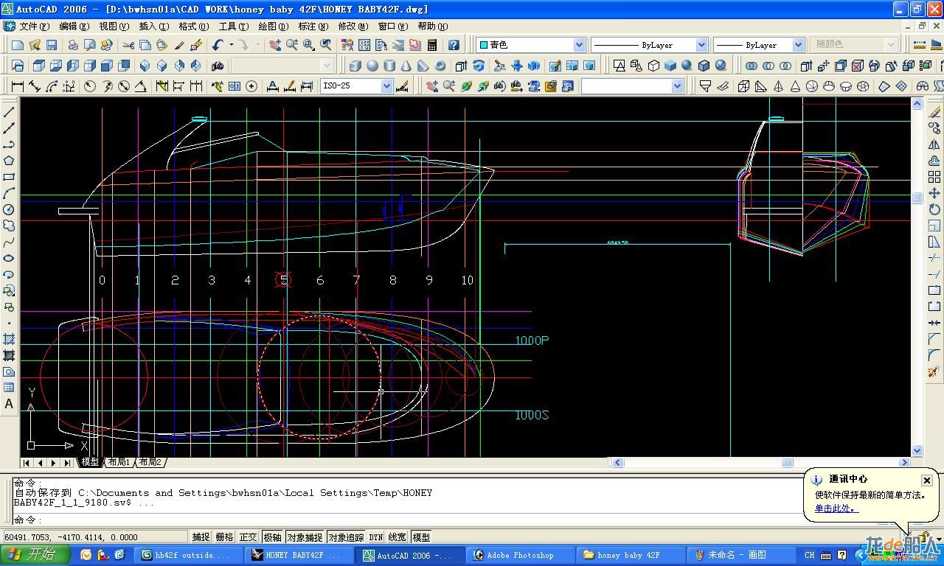
Task: Click the 开始 Start button
Action: pos(35,555)
